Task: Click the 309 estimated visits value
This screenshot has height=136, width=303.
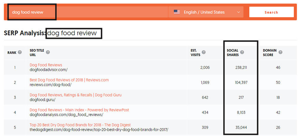Action: click(x=205, y=127)
